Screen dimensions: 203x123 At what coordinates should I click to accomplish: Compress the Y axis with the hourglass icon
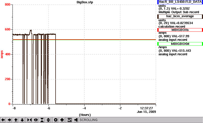[x=42, y=120]
